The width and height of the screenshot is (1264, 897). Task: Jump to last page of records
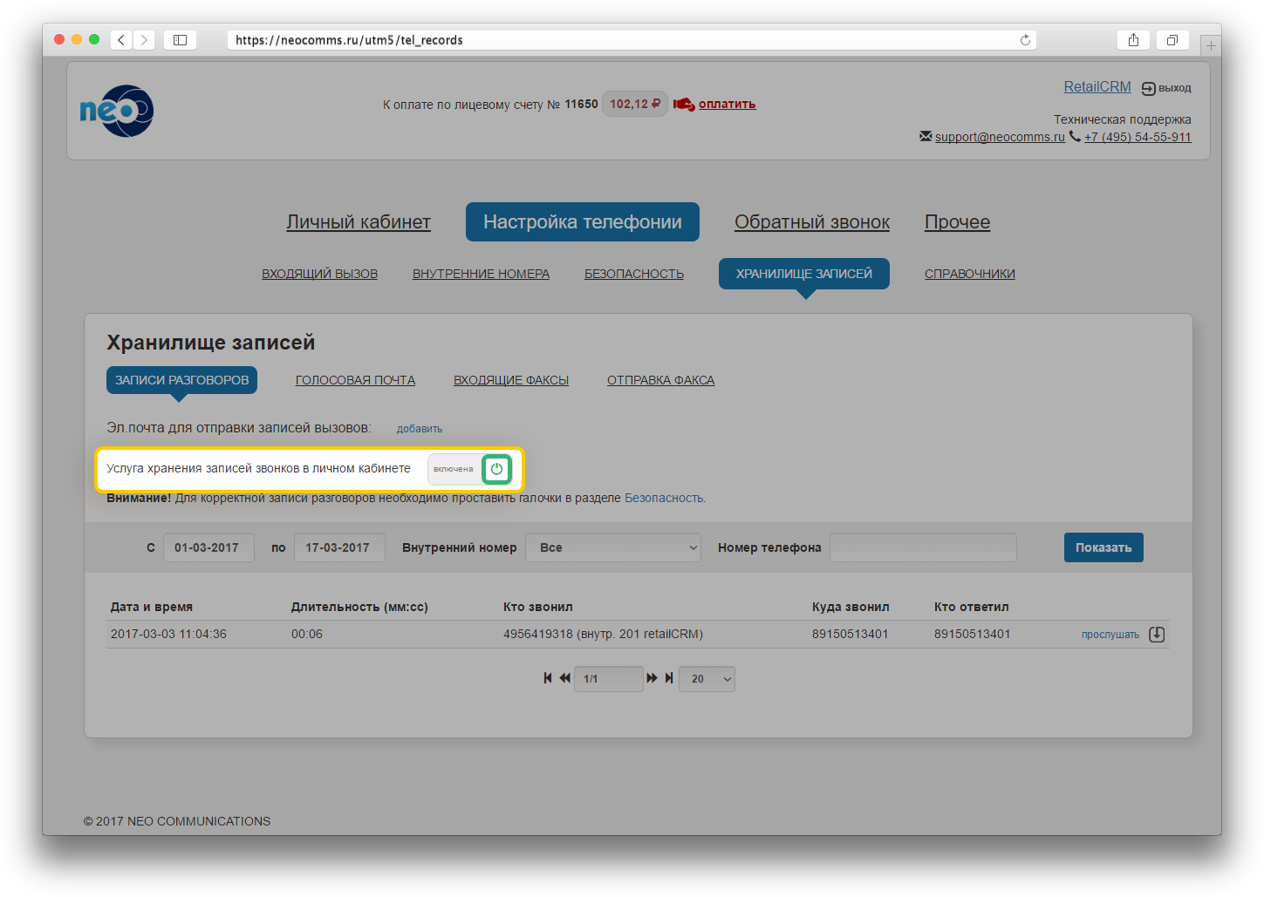pyautogui.click(x=669, y=678)
